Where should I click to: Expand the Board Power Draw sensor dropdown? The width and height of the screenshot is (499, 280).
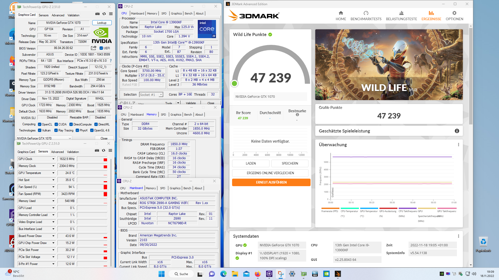[x=53, y=236]
